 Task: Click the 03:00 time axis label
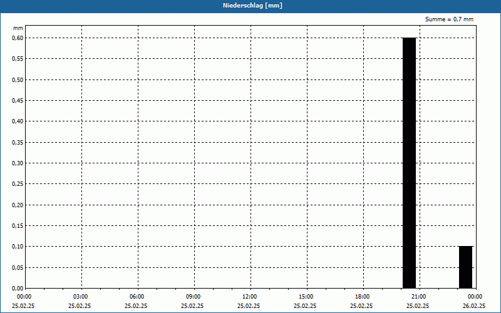click(81, 297)
